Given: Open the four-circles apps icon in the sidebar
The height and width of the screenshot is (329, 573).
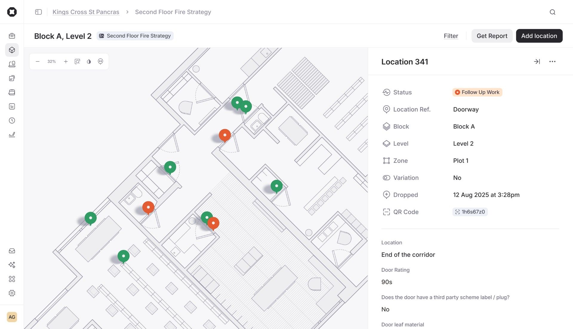Looking at the screenshot, I should pyautogui.click(x=12, y=279).
